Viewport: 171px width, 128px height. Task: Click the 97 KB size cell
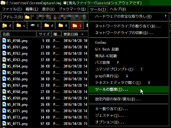[x=45, y=124]
